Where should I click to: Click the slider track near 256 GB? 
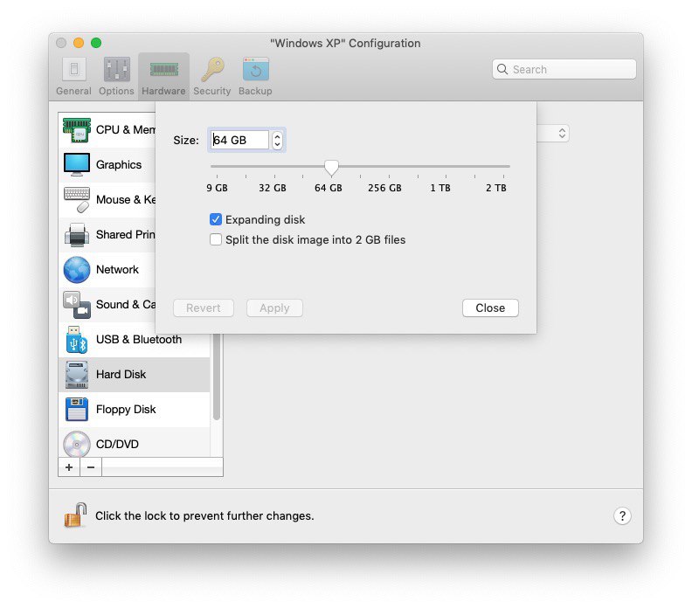pyautogui.click(x=389, y=166)
